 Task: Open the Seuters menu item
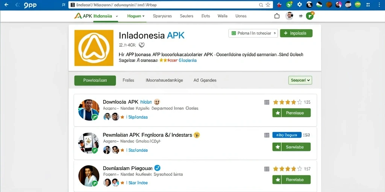click(x=186, y=16)
